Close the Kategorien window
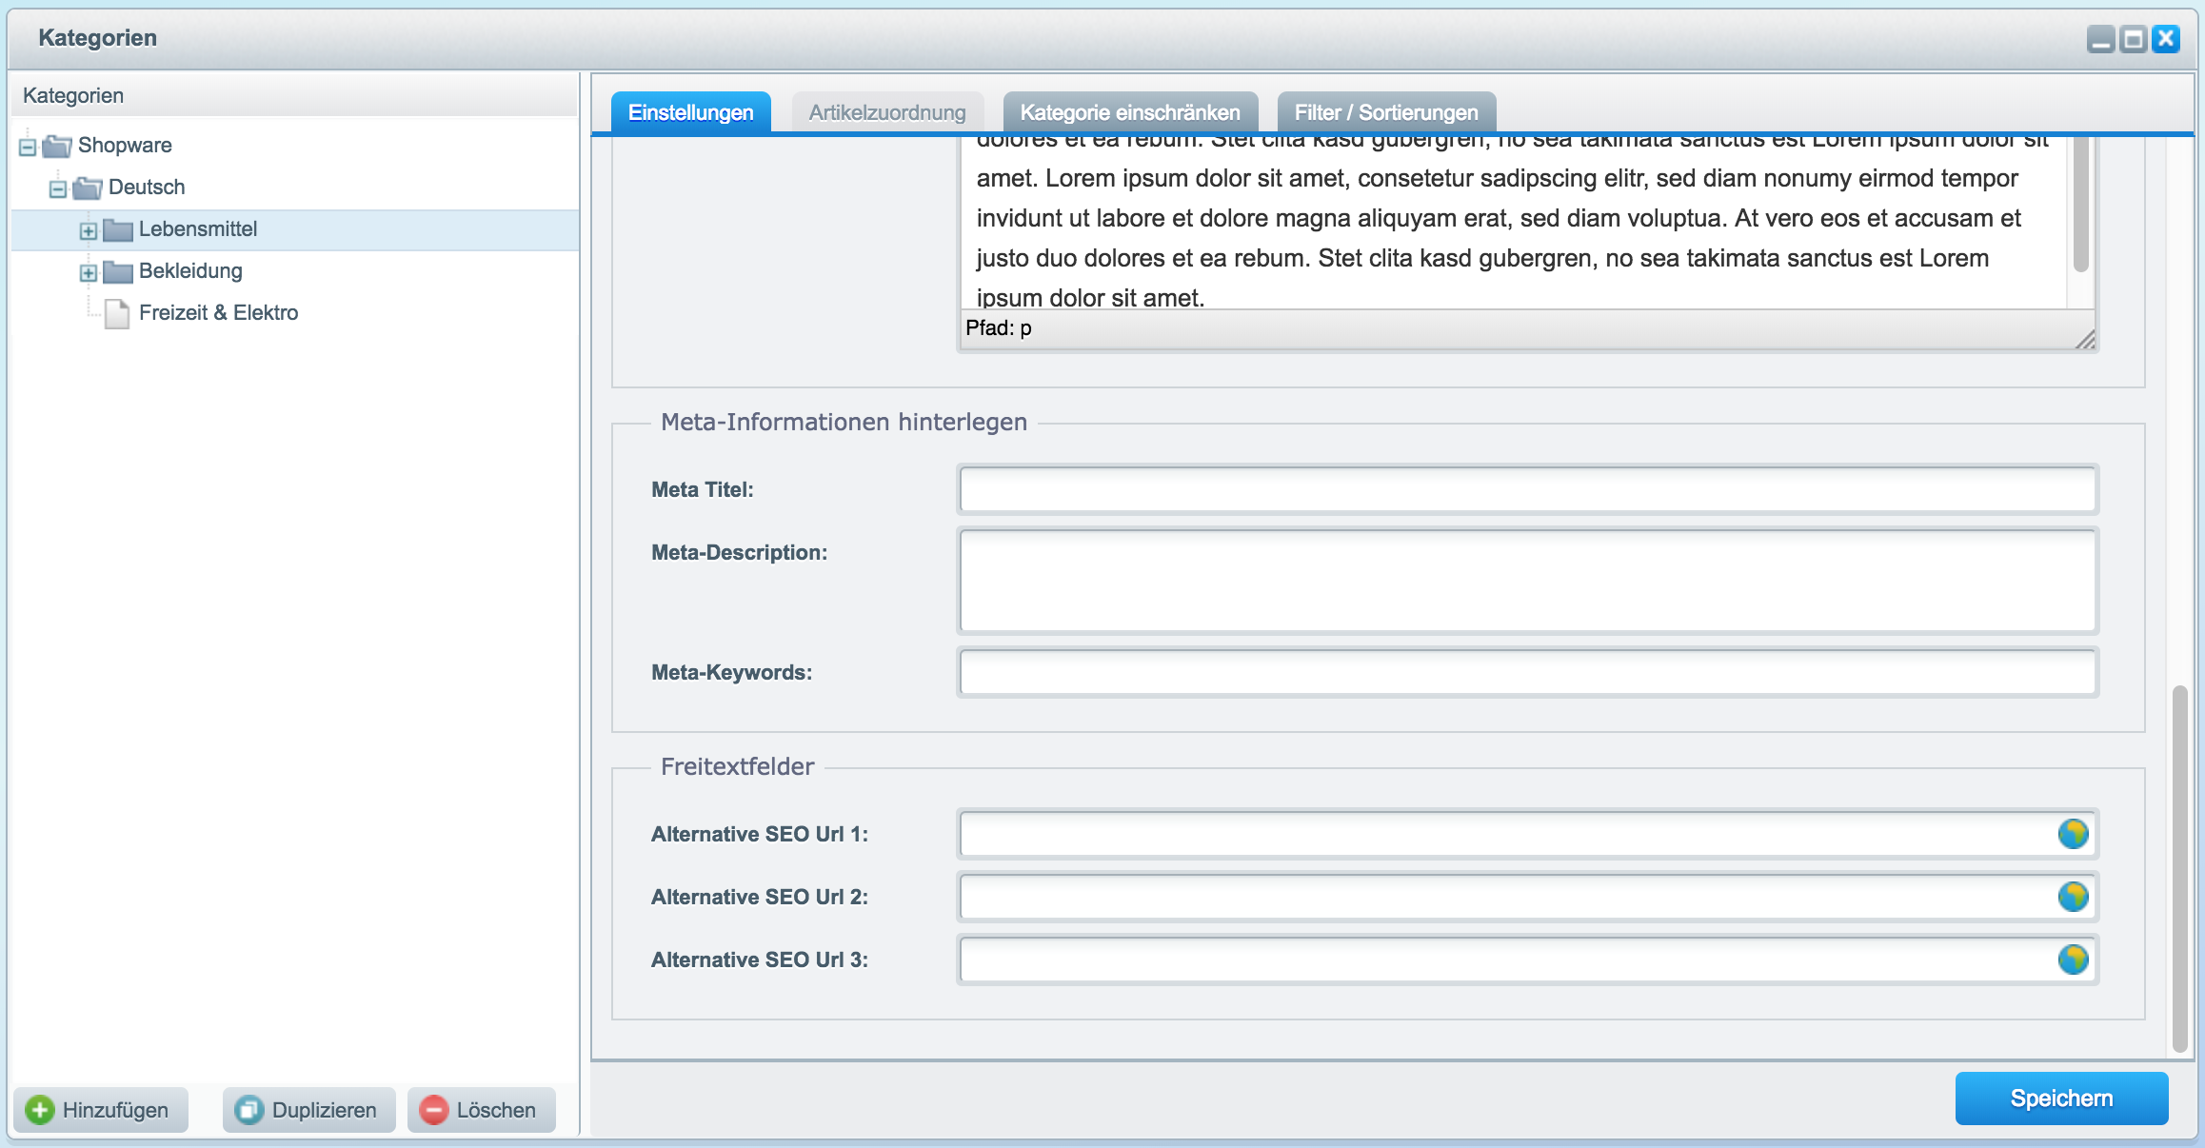Screen dimensions: 2205x1148 (2166, 39)
